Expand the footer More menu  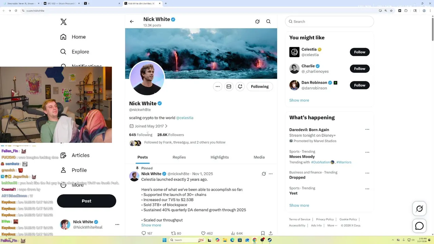point(332,225)
